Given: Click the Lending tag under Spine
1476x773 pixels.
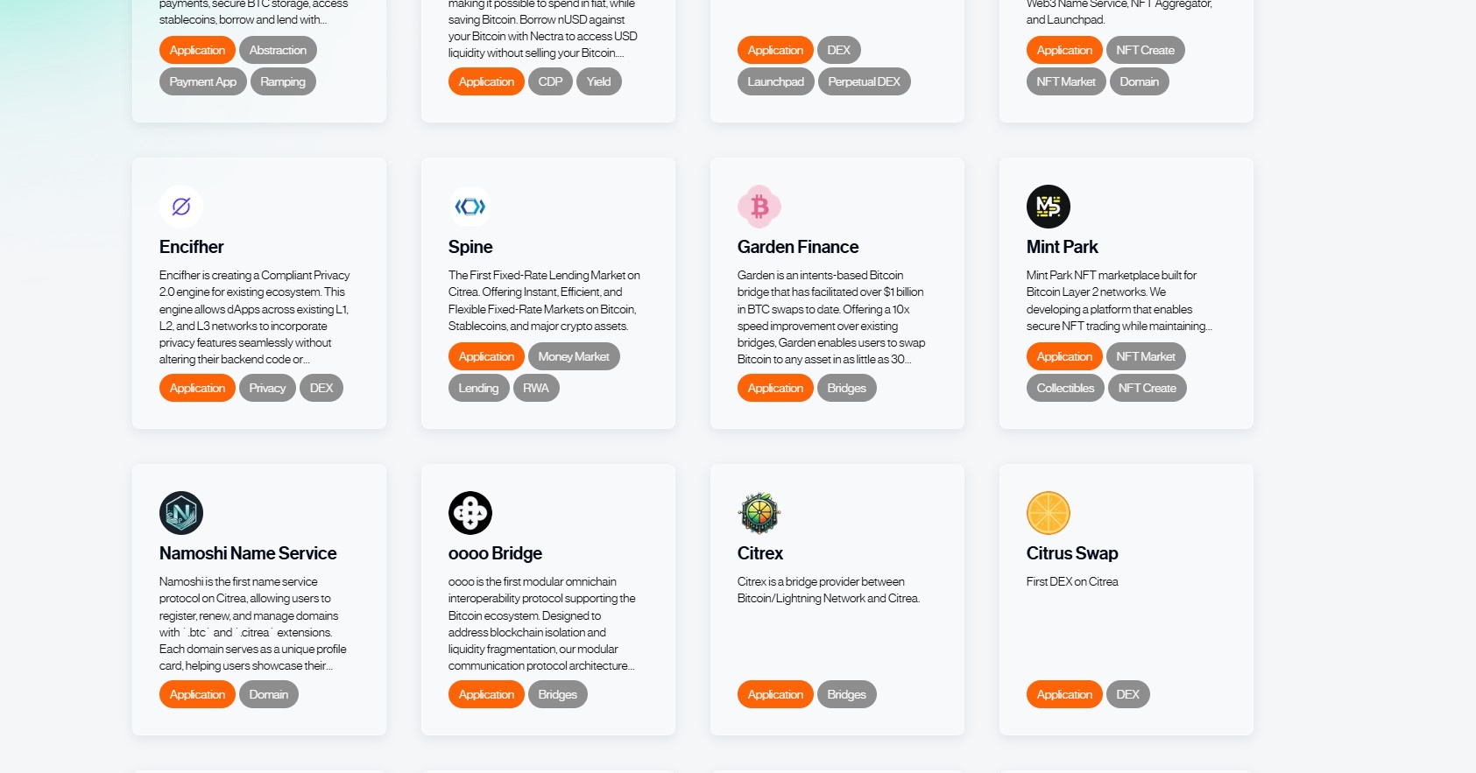Looking at the screenshot, I should click(478, 388).
